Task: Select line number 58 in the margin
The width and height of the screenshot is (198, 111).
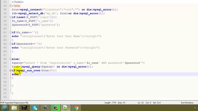Action: click(x=5, y=97)
